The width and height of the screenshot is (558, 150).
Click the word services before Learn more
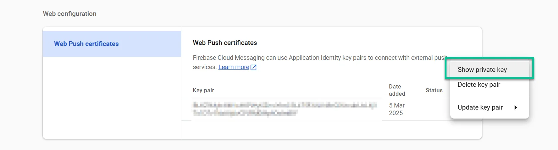205,67
